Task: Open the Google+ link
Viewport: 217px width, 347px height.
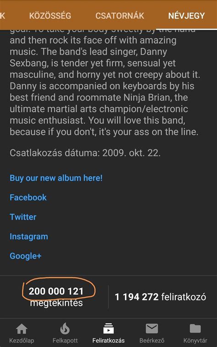Action: click(x=26, y=256)
